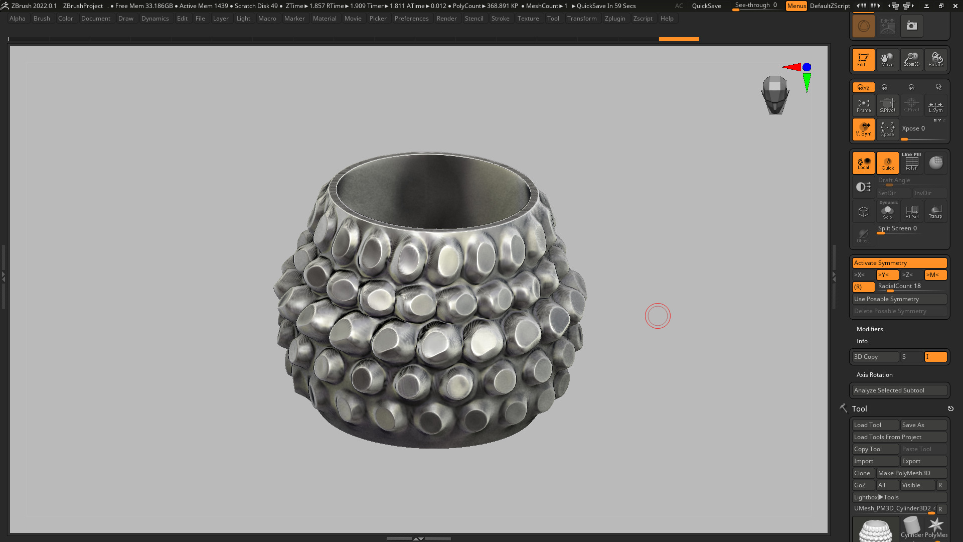This screenshot has height=542, width=963.
Task: Click the Draft Analysis icon
Action: [x=863, y=187]
